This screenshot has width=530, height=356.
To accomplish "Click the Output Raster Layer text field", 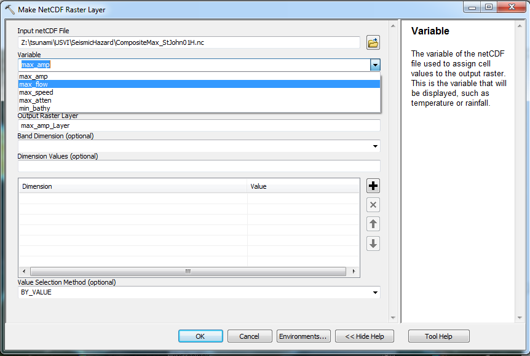I will (199, 125).
